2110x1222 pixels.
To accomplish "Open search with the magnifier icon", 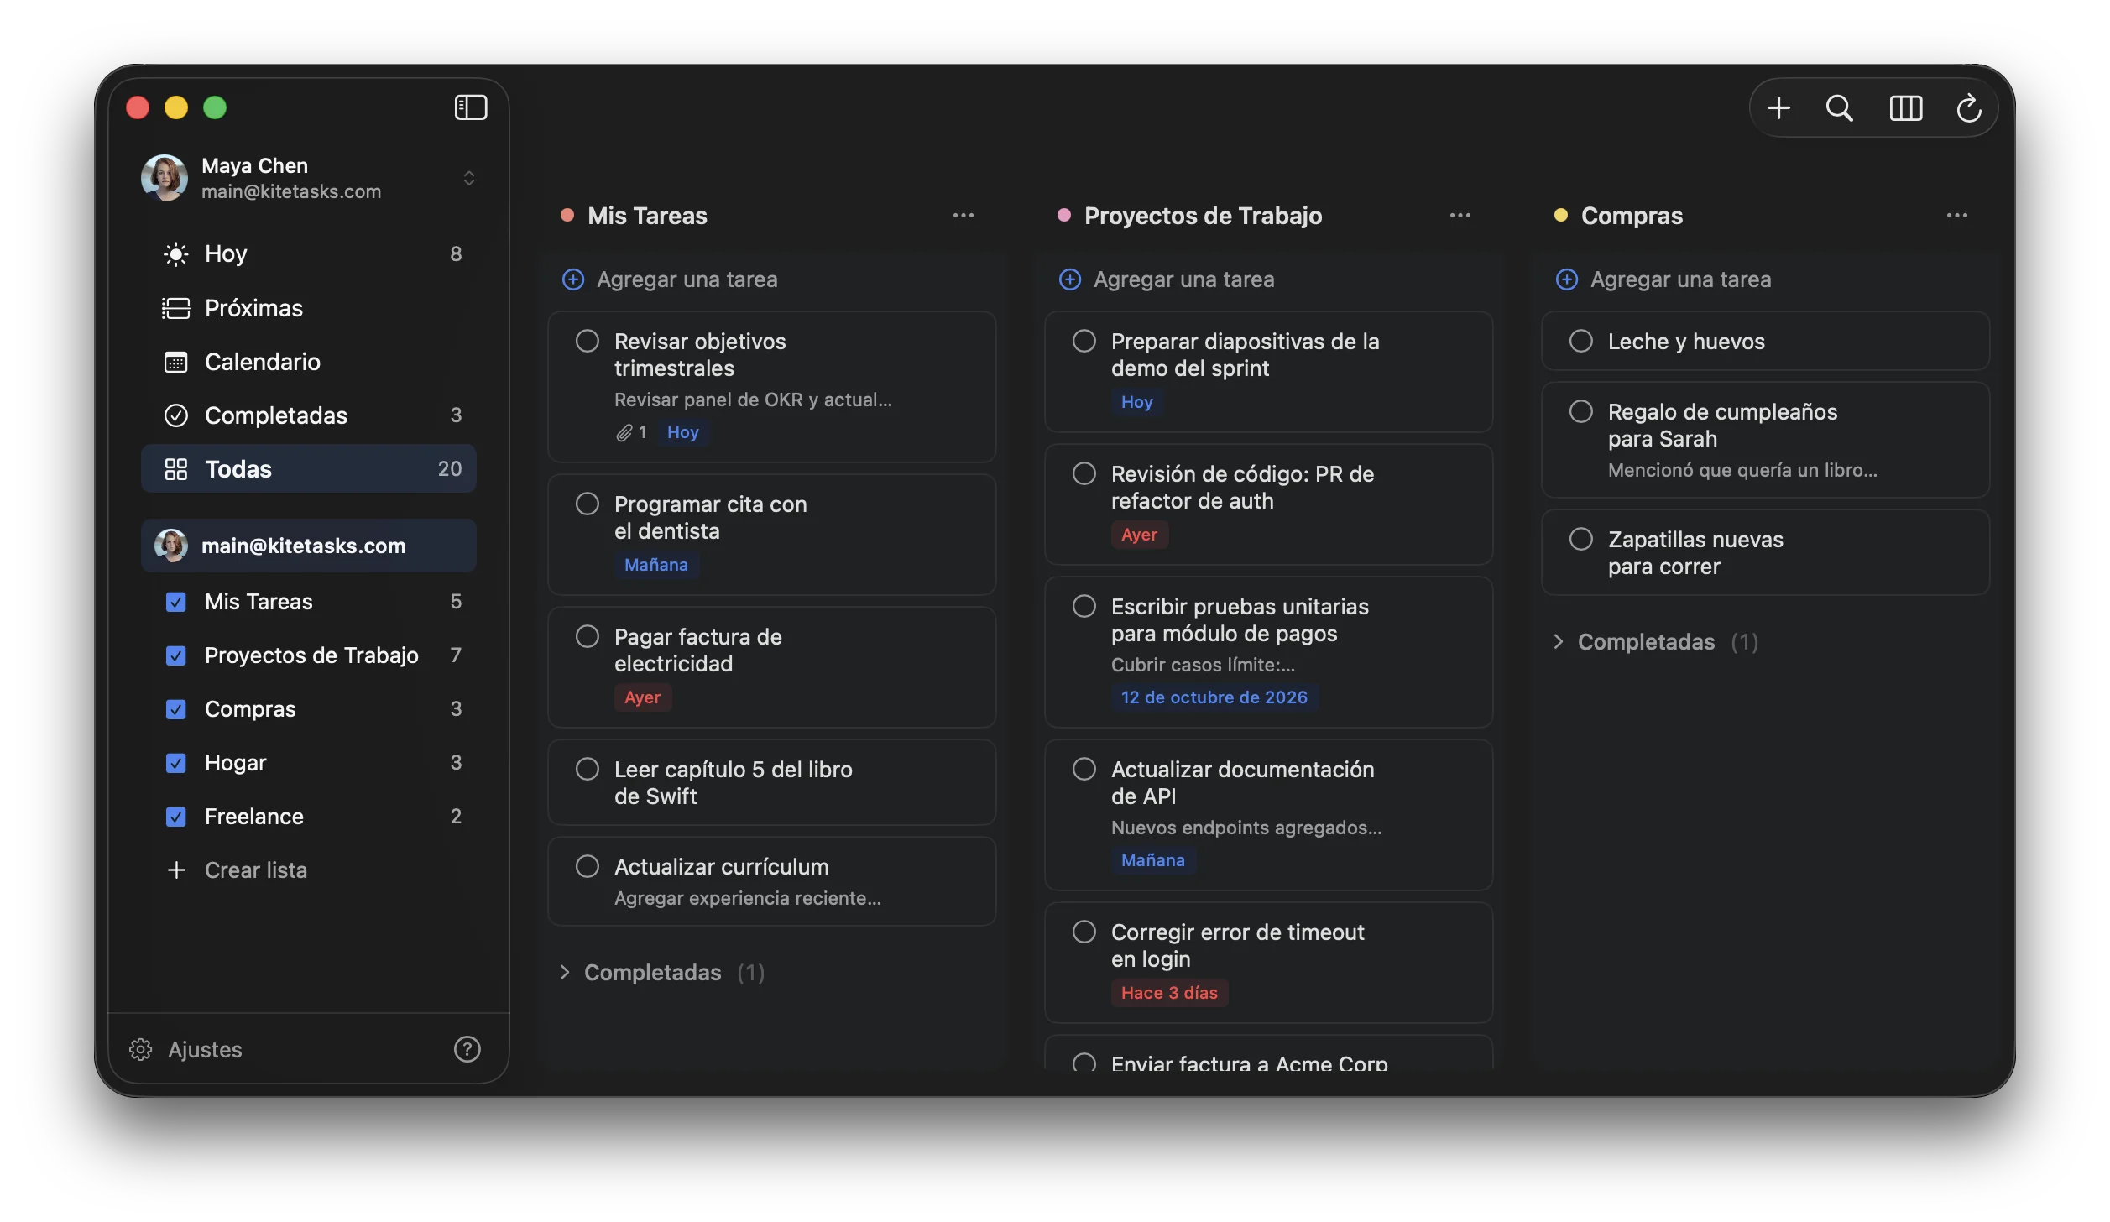I will tap(1839, 107).
